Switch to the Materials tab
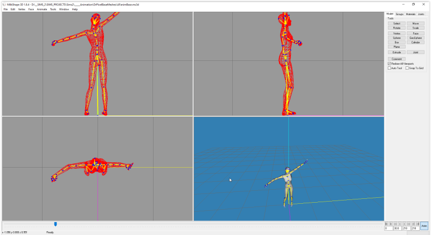 (x=411, y=14)
